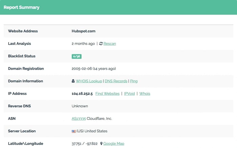Click the lock icon beside WHOIS Lookup
The height and width of the screenshot is (148, 237).
coord(73,81)
